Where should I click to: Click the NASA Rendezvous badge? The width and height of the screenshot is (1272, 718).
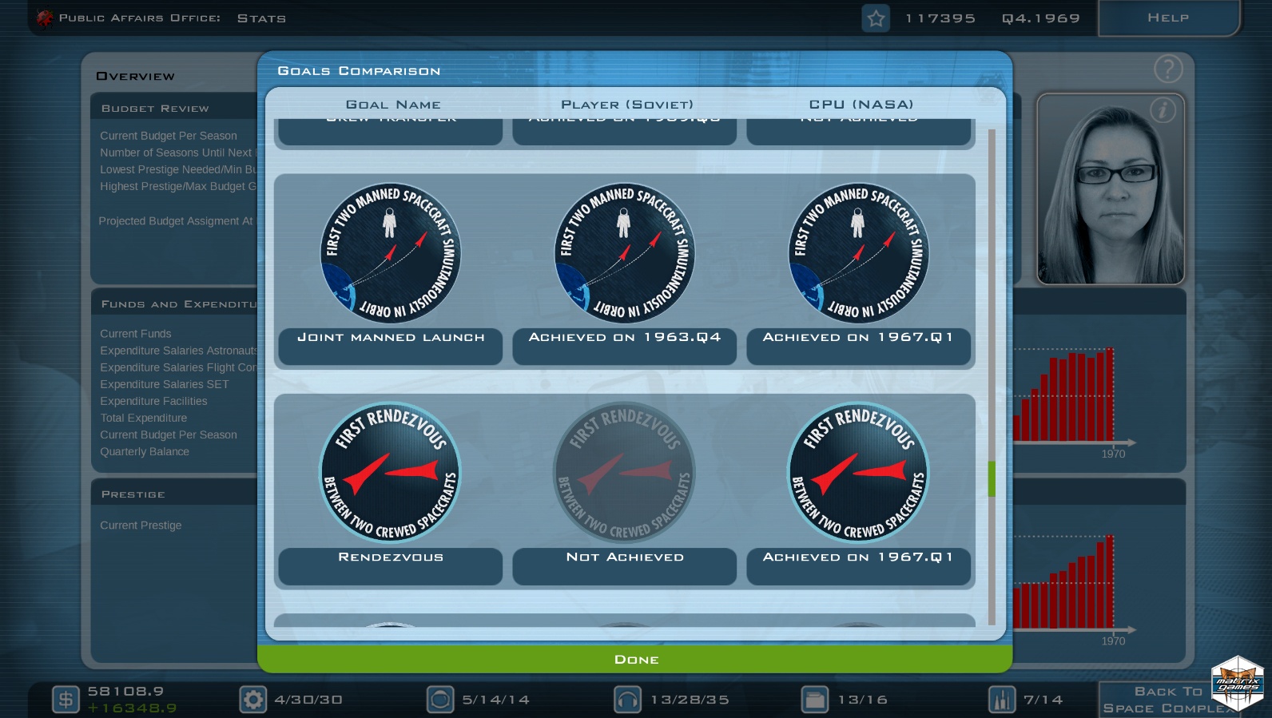(x=859, y=472)
